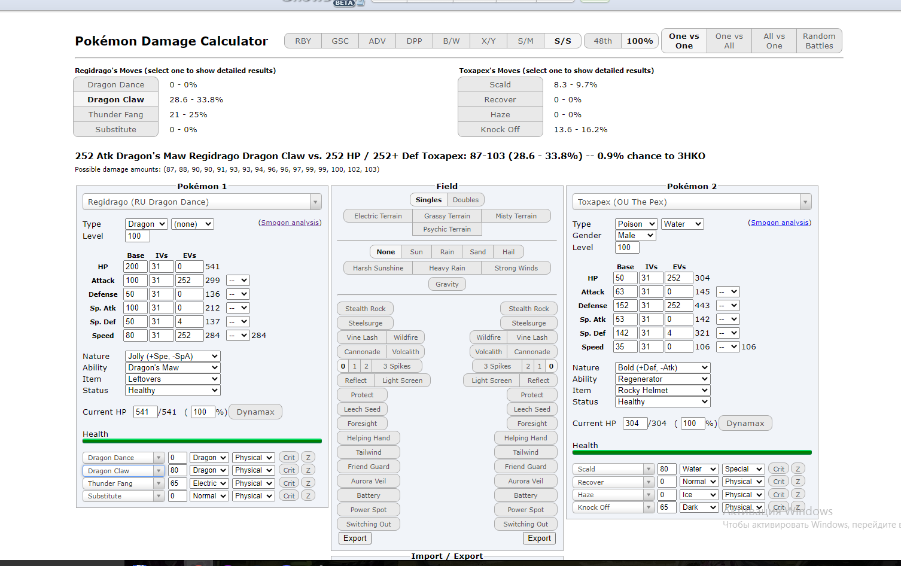This screenshot has width=901, height=566.
Task: Open Regidrago's primary Type dropdown
Action: click(x=146, y=224)
